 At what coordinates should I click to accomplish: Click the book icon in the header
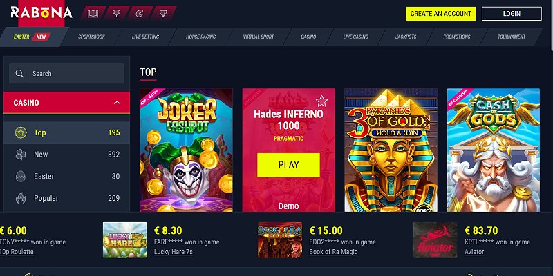(x=93, y=14)
